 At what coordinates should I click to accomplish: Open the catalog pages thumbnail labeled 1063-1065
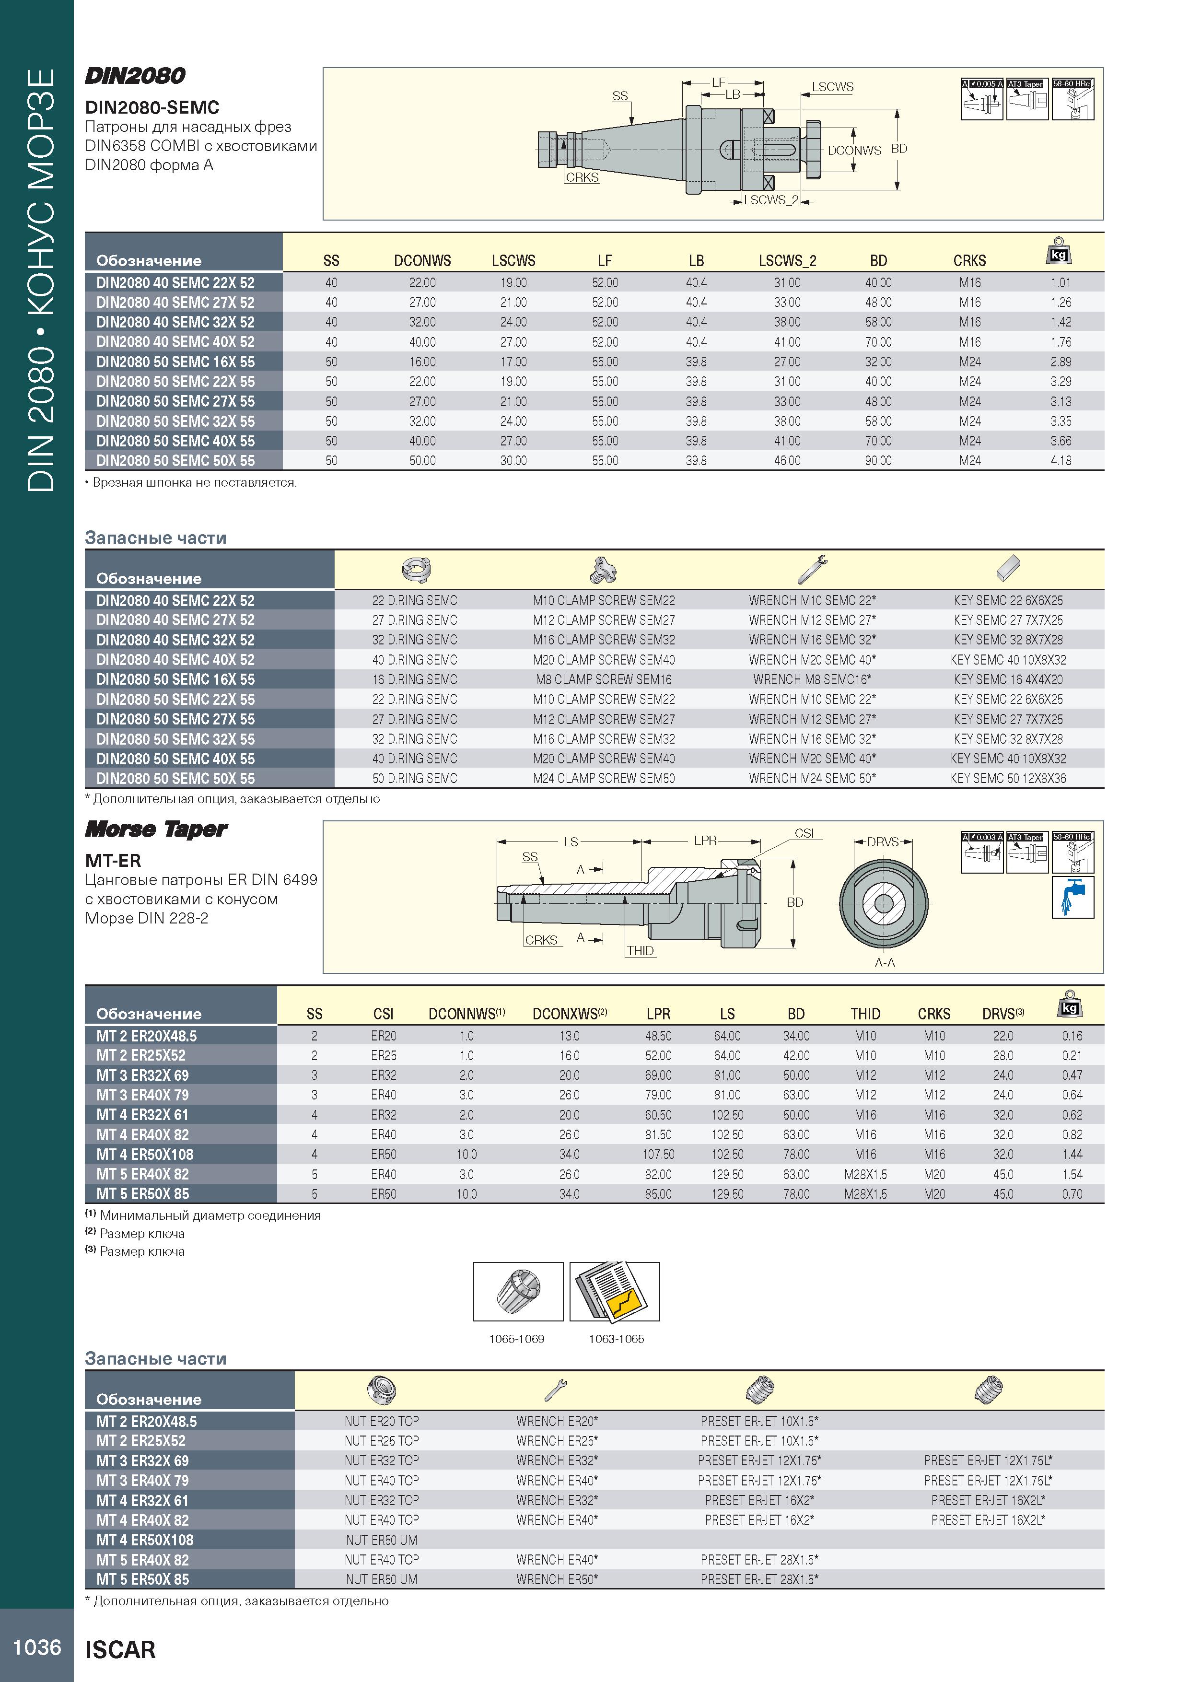pos(615,1292)
